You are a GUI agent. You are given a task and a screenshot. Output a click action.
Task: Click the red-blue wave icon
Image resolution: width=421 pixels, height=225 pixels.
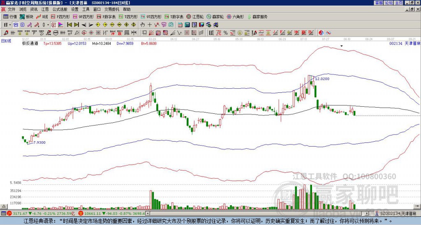(x=328, y=33)
